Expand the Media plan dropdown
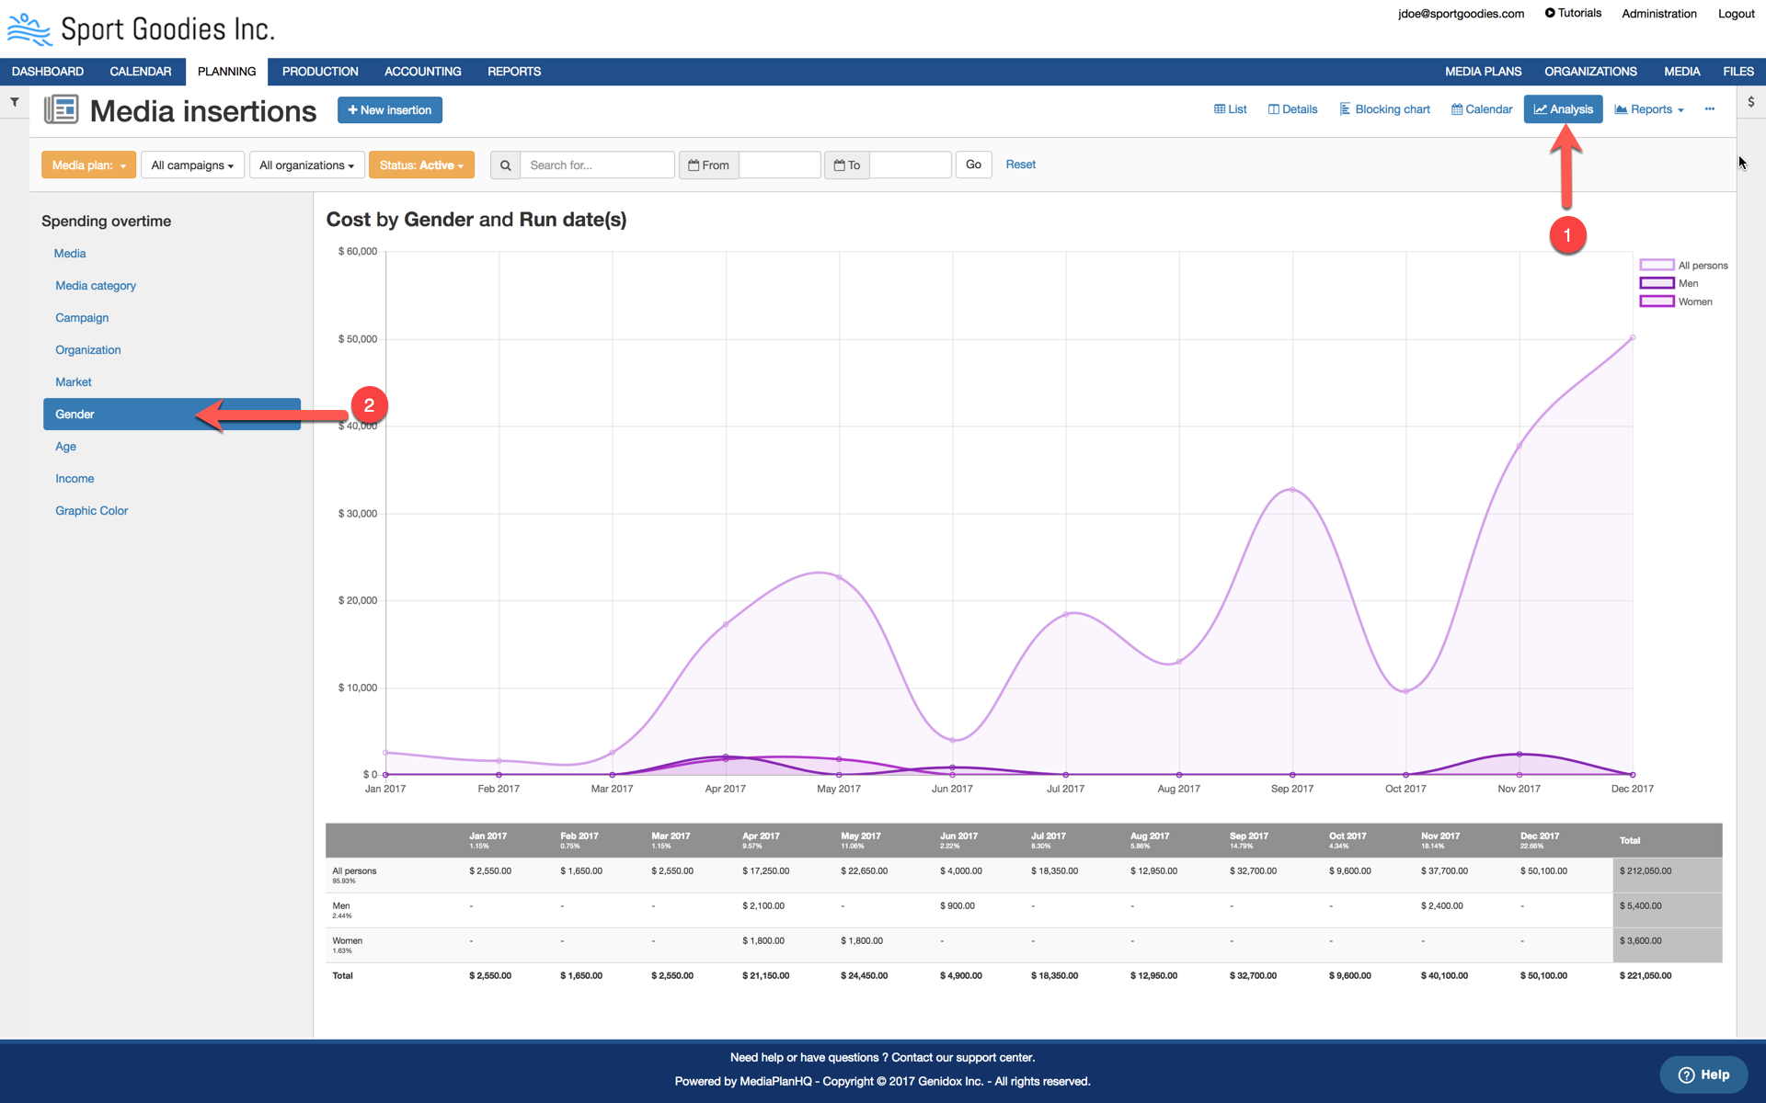Viewport: 1766px width, 1103px height. click(x=88, y=165)
